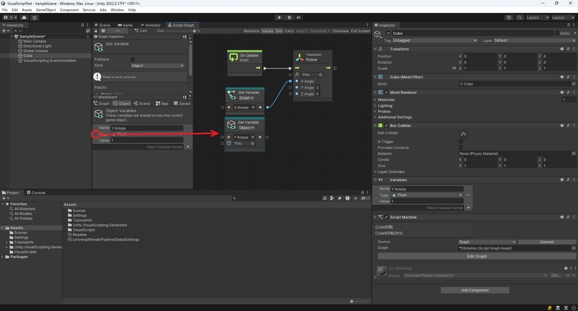Click Search by Label icon in Project panel
Viewport: 578px width, 311px height.
tap(340, 198)
